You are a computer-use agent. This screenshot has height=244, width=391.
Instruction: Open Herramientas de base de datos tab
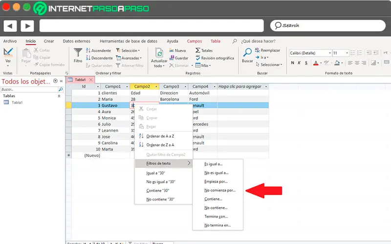point(129,41)
